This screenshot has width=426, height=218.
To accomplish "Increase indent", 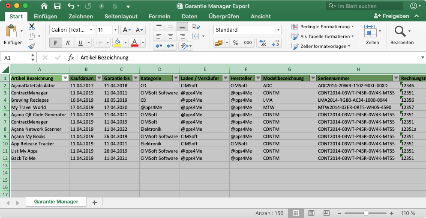I will [x=171, y=46].
